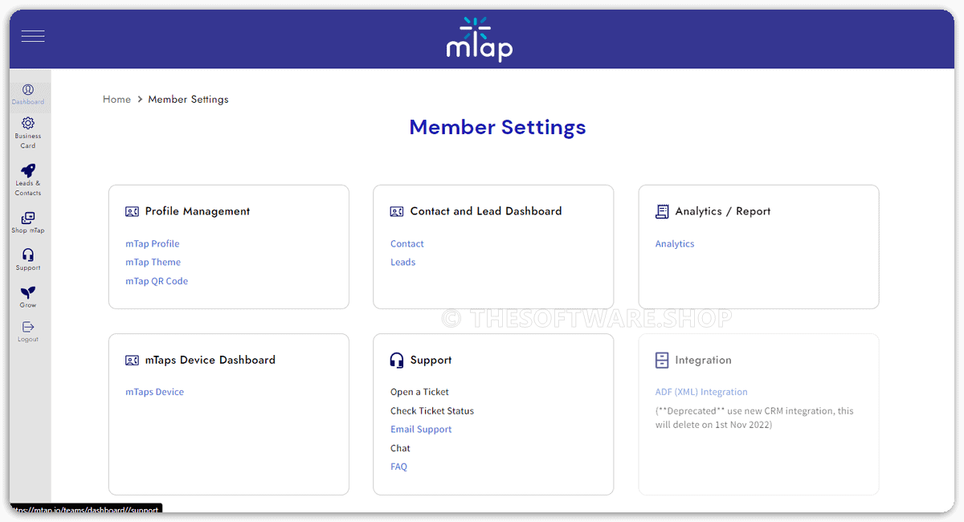Select Check Ticket Status under Support
This screenshot has width=964, height=522.
432,411
